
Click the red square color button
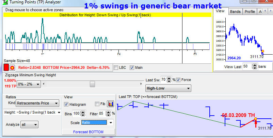click(x=6, y=67)
